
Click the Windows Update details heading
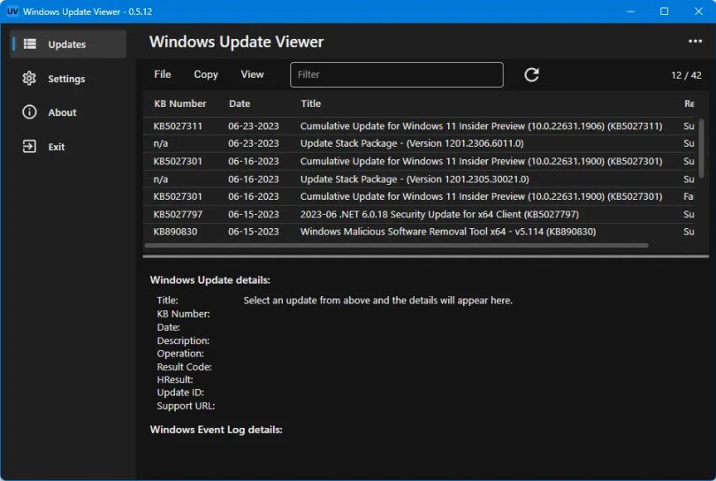coord(210,280)
